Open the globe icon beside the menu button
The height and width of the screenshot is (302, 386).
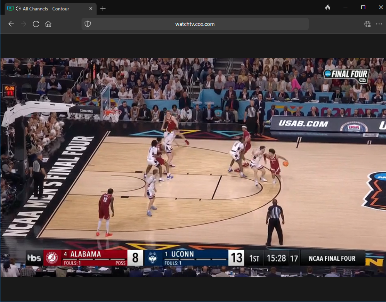367,24
